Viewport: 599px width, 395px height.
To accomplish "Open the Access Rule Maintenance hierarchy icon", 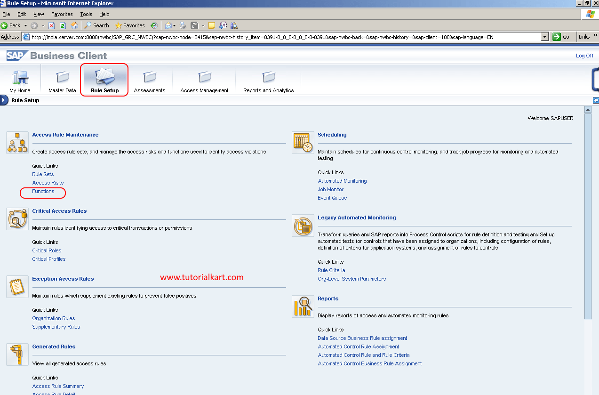I will [x=17, y=142].
